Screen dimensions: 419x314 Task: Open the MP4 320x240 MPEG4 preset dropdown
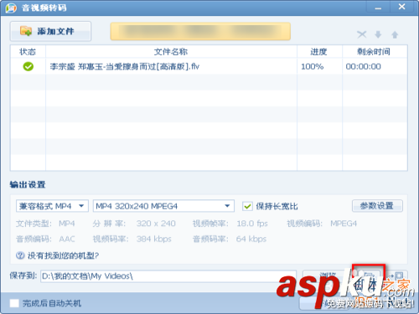point(163,206)
